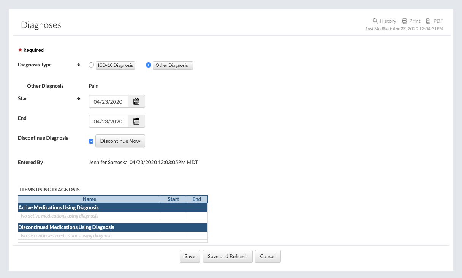Screen dimensions: 462x278
Task: Click the Start column header in table
Action: (173, 199)
